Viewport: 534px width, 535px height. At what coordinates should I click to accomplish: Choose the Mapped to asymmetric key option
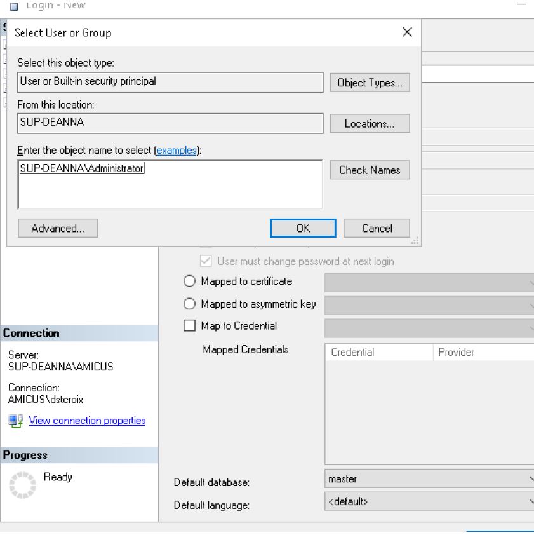click(190, 304)
